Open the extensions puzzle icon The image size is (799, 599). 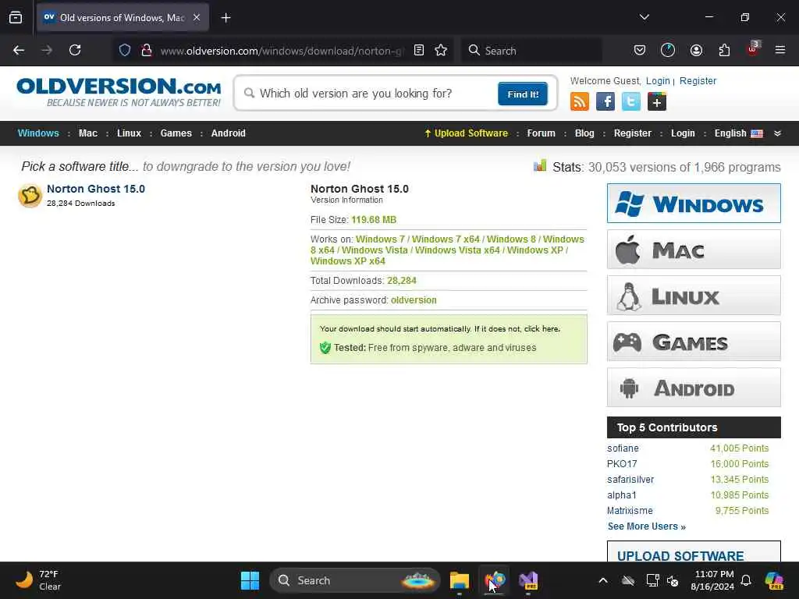[x=724, y=50]
